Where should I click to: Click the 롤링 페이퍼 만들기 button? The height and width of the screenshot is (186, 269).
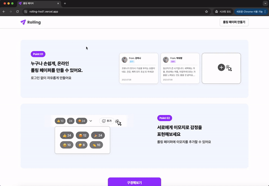234,22
